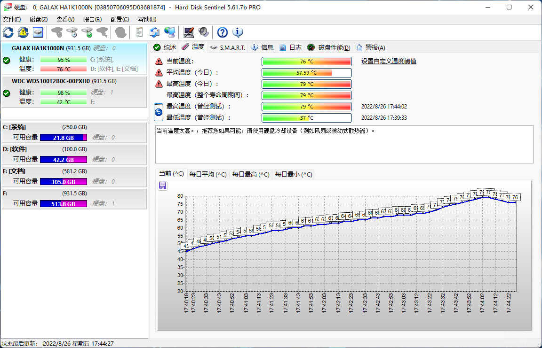Click the blue reset temperature records icon
The height and width of the screenshot is (348, 542).
(158, 112)
